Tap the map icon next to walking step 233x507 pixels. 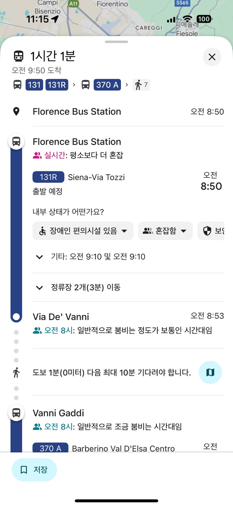click(210, 372)
